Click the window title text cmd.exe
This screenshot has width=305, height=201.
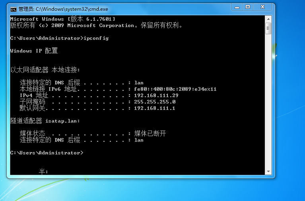[63, 9]
